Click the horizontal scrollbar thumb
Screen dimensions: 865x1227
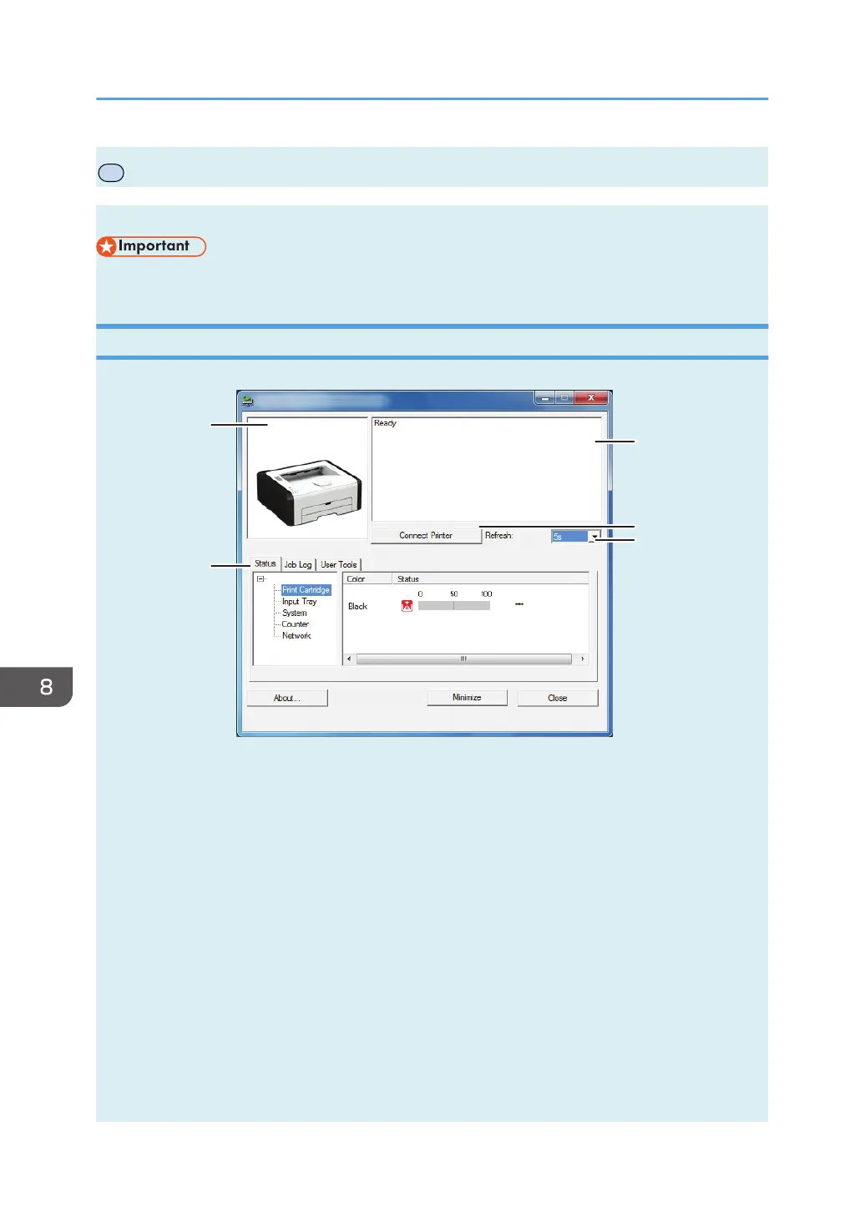463,659
